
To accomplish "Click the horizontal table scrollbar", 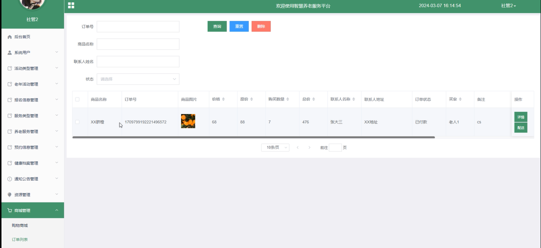I will tap(254, 137).
